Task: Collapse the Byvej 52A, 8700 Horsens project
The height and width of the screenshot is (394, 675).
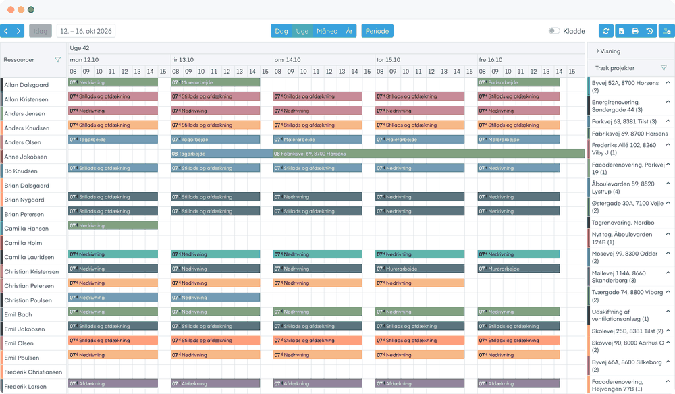Action: (668, 82)
